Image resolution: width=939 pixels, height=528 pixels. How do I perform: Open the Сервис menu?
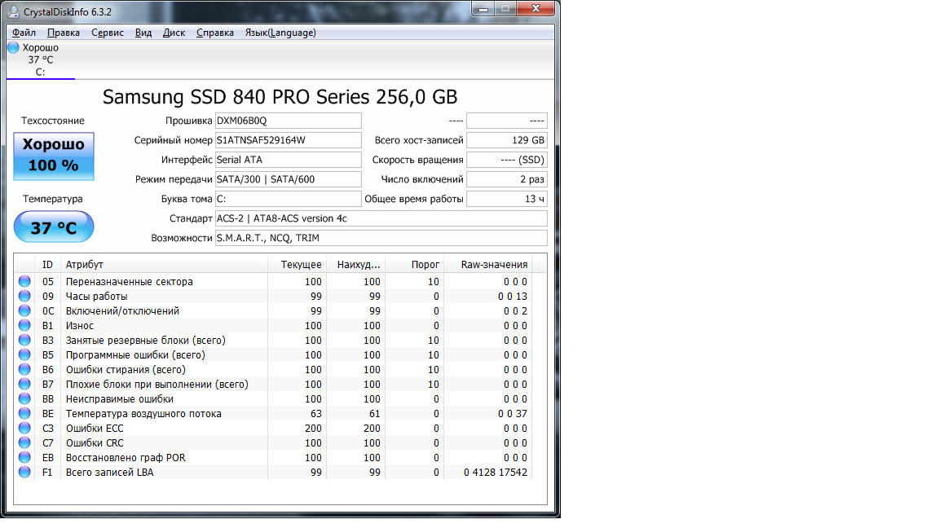[x=108, y=33]
